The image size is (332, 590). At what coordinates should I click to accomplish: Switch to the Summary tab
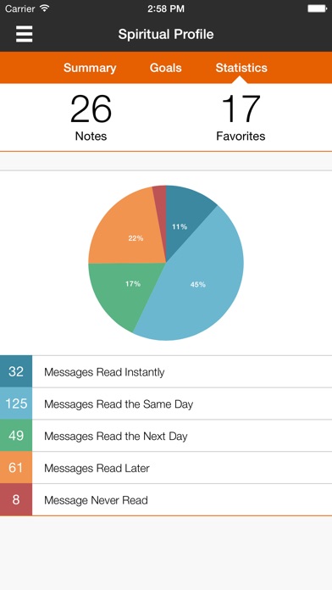click(90, 68)
